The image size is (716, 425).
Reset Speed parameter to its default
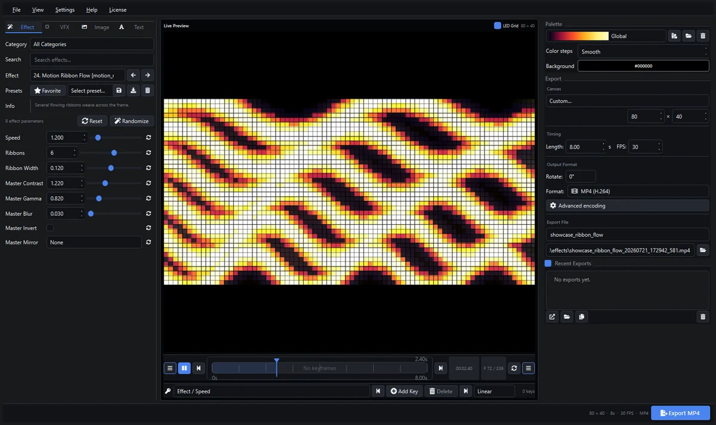coord(149,137)
